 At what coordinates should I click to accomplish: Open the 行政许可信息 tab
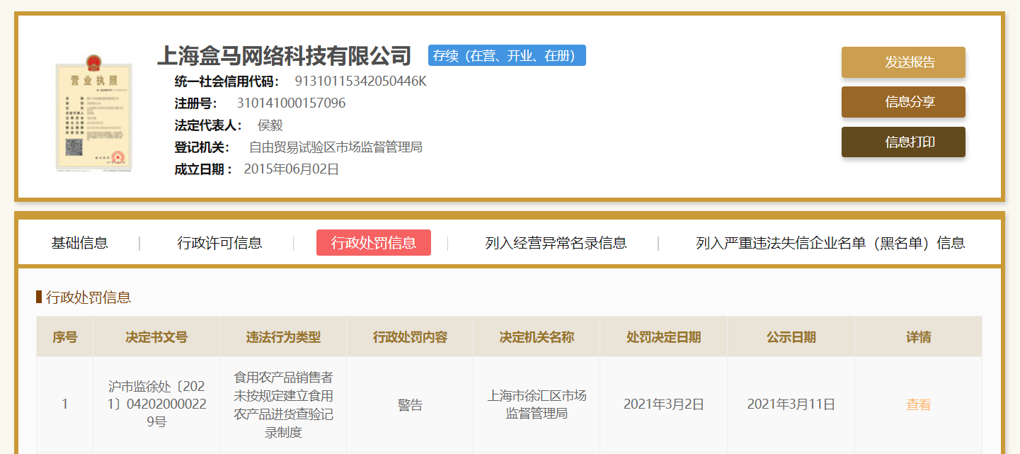coord(219,243)
